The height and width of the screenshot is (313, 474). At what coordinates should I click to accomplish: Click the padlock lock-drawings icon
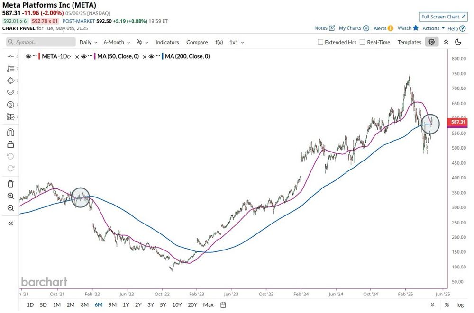(10, 144)
